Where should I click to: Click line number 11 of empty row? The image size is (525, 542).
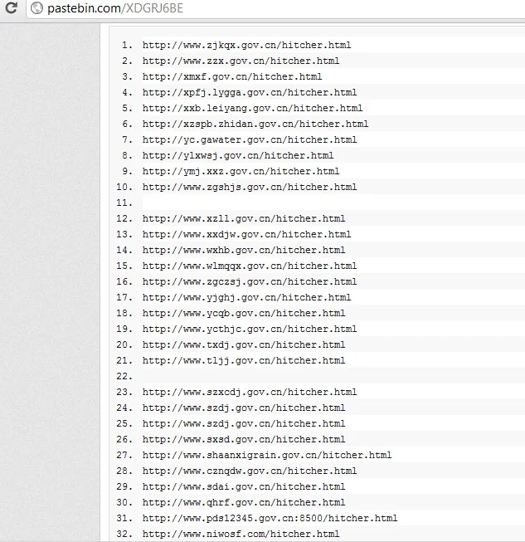click(x=124, y=203)
